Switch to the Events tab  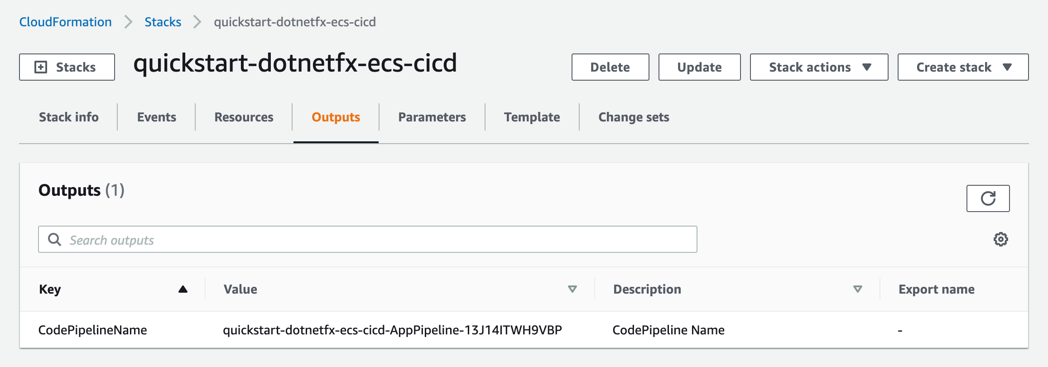click(157, 117)
